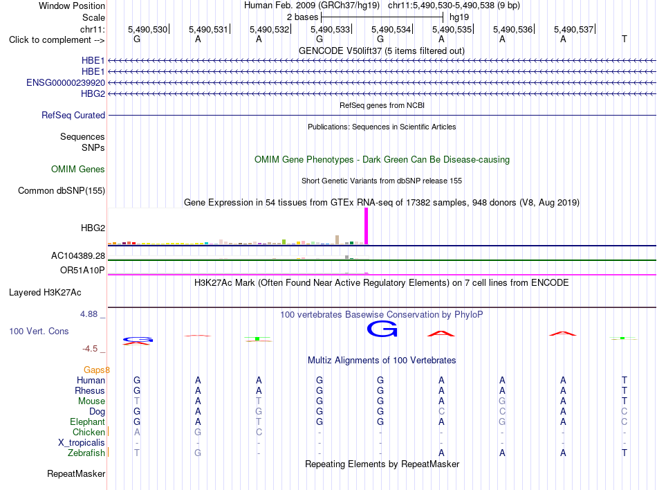Select the chr11:5,490,530-5,490,538 (9 bp) position text

coord(454,6)
